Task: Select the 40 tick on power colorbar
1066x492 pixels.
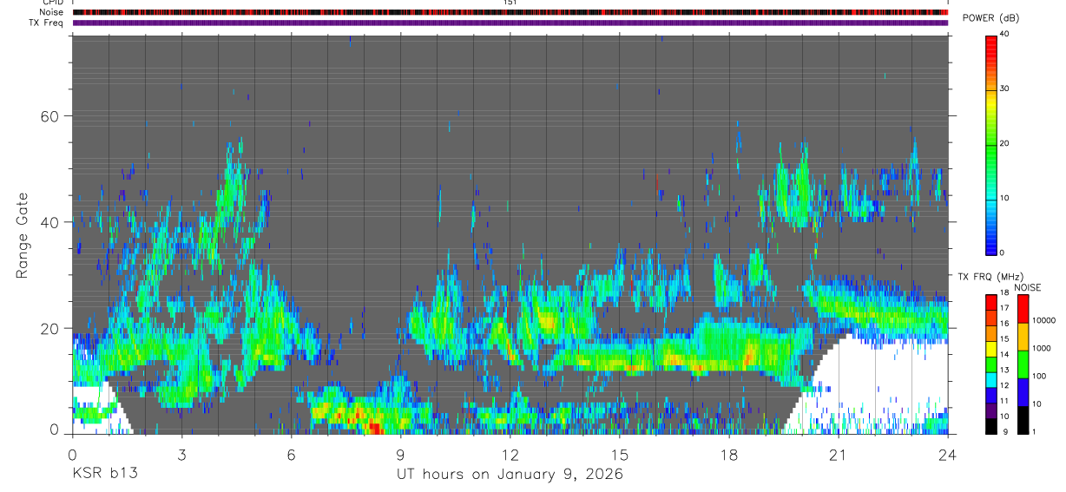Action: click(x=1005, y=34)
